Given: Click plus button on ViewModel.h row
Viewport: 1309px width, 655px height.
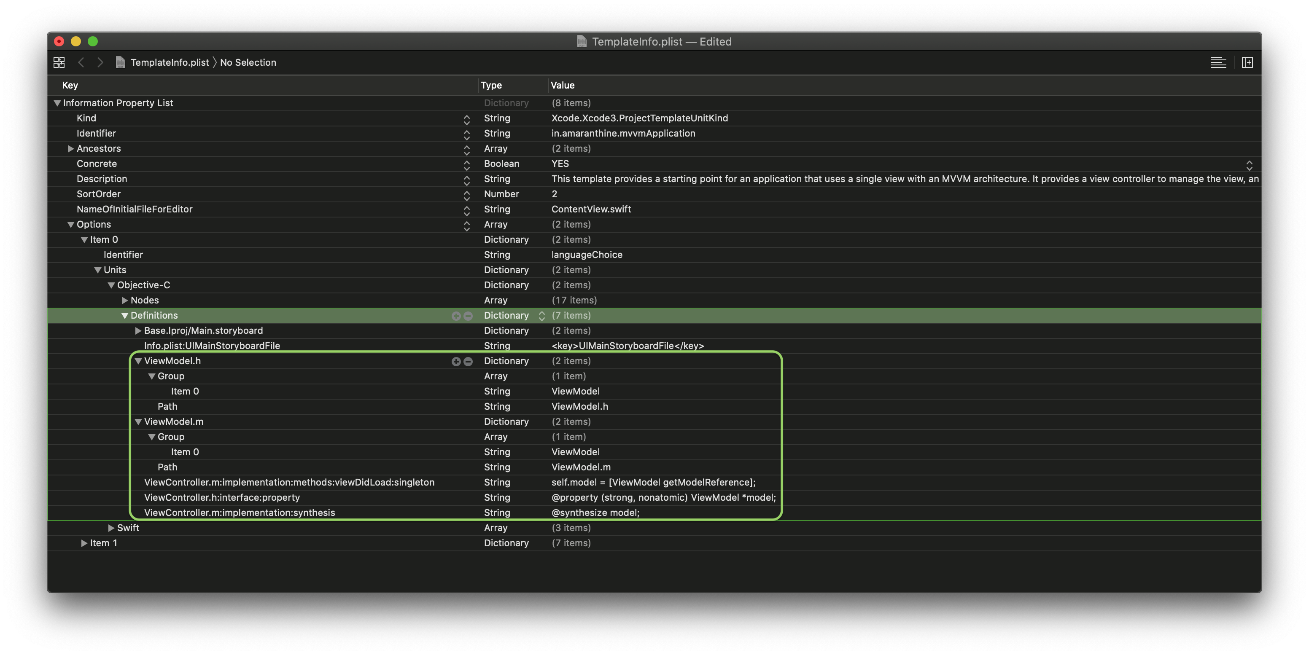Looking at the screenshot, I should (x=456, y=362).
